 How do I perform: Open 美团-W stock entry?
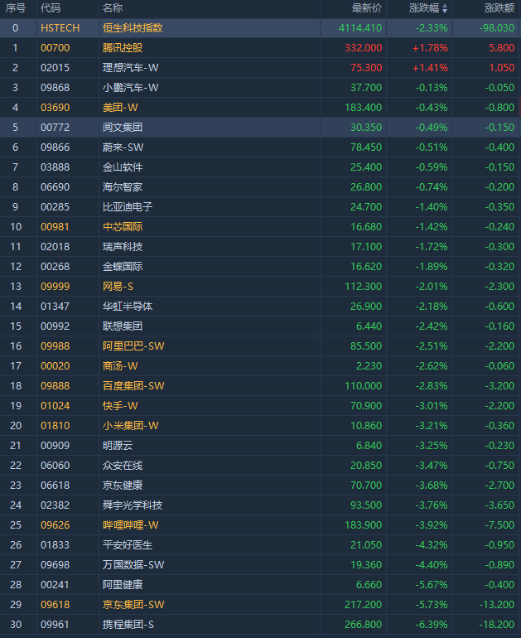120,108
